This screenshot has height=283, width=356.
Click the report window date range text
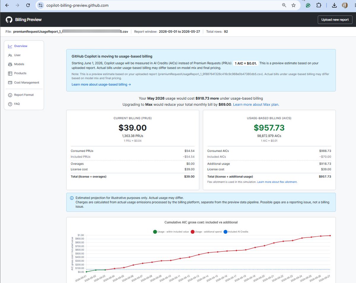click(x=179, y=31)
